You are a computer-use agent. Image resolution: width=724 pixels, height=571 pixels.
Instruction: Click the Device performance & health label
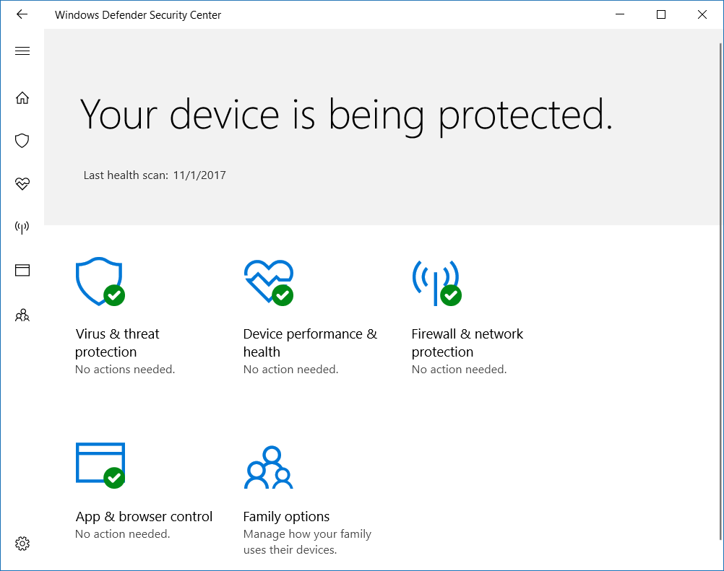[x=309, y=342]
